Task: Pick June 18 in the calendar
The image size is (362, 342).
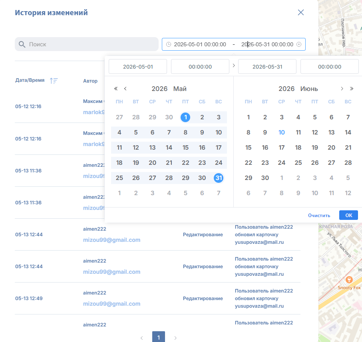Action: (298, 148)
